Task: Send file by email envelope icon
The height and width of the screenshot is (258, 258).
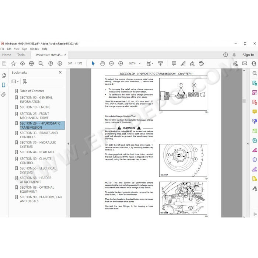Action: (245, 63)
